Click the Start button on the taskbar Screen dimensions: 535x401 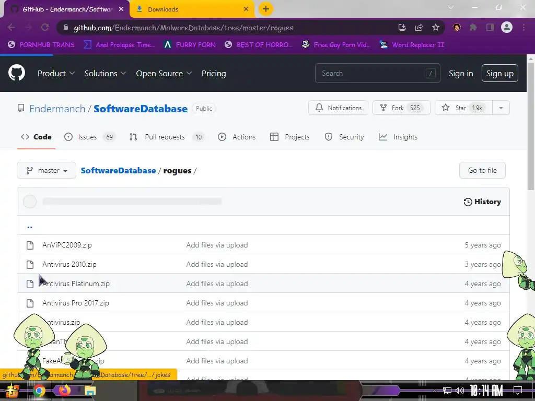pyautogui.click(x=13, y=391)
